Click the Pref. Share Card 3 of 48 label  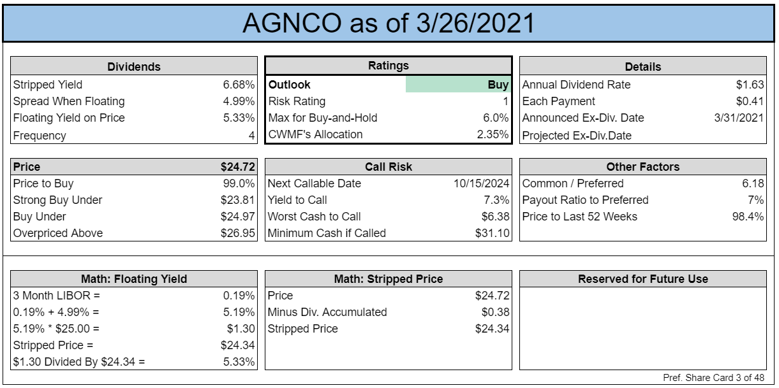point(713,378)
